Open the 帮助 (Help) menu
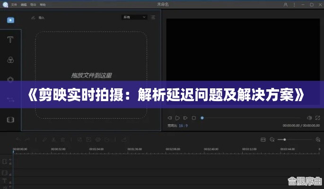 coord(43,5)
